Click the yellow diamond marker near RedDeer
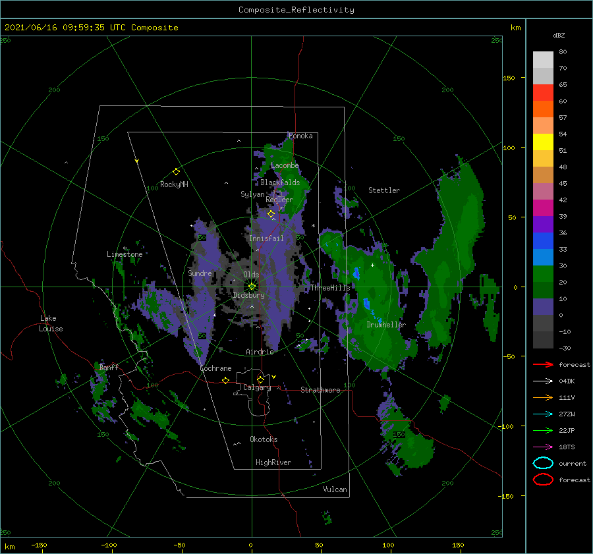The width and height of the screenshot is (593, 554). [271, 214]
